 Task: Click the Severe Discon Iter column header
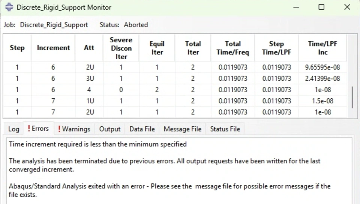pos(121,48)
